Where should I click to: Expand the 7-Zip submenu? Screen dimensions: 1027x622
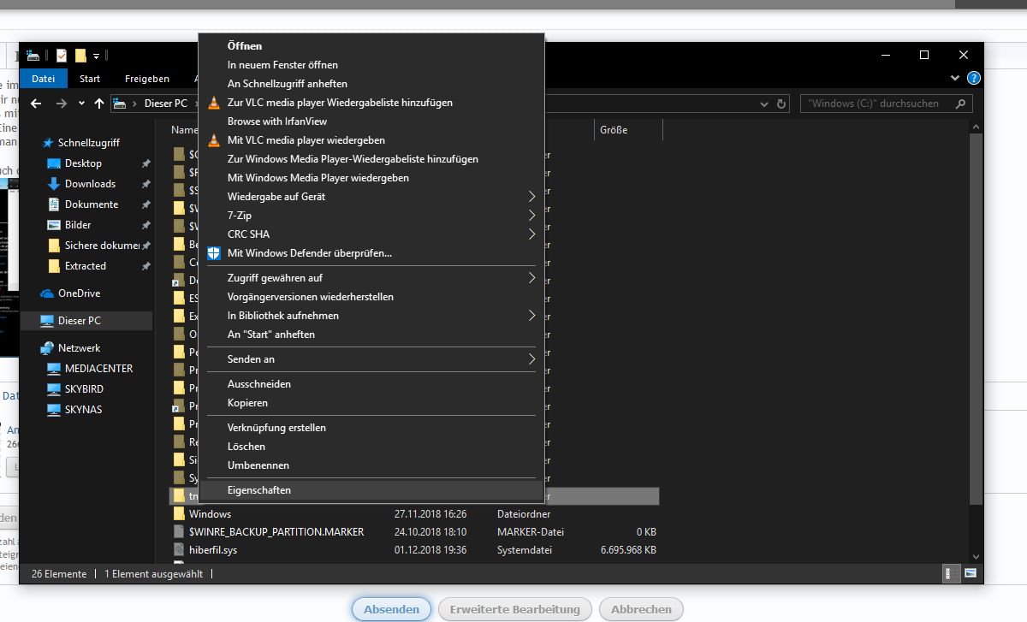[371, 216]
